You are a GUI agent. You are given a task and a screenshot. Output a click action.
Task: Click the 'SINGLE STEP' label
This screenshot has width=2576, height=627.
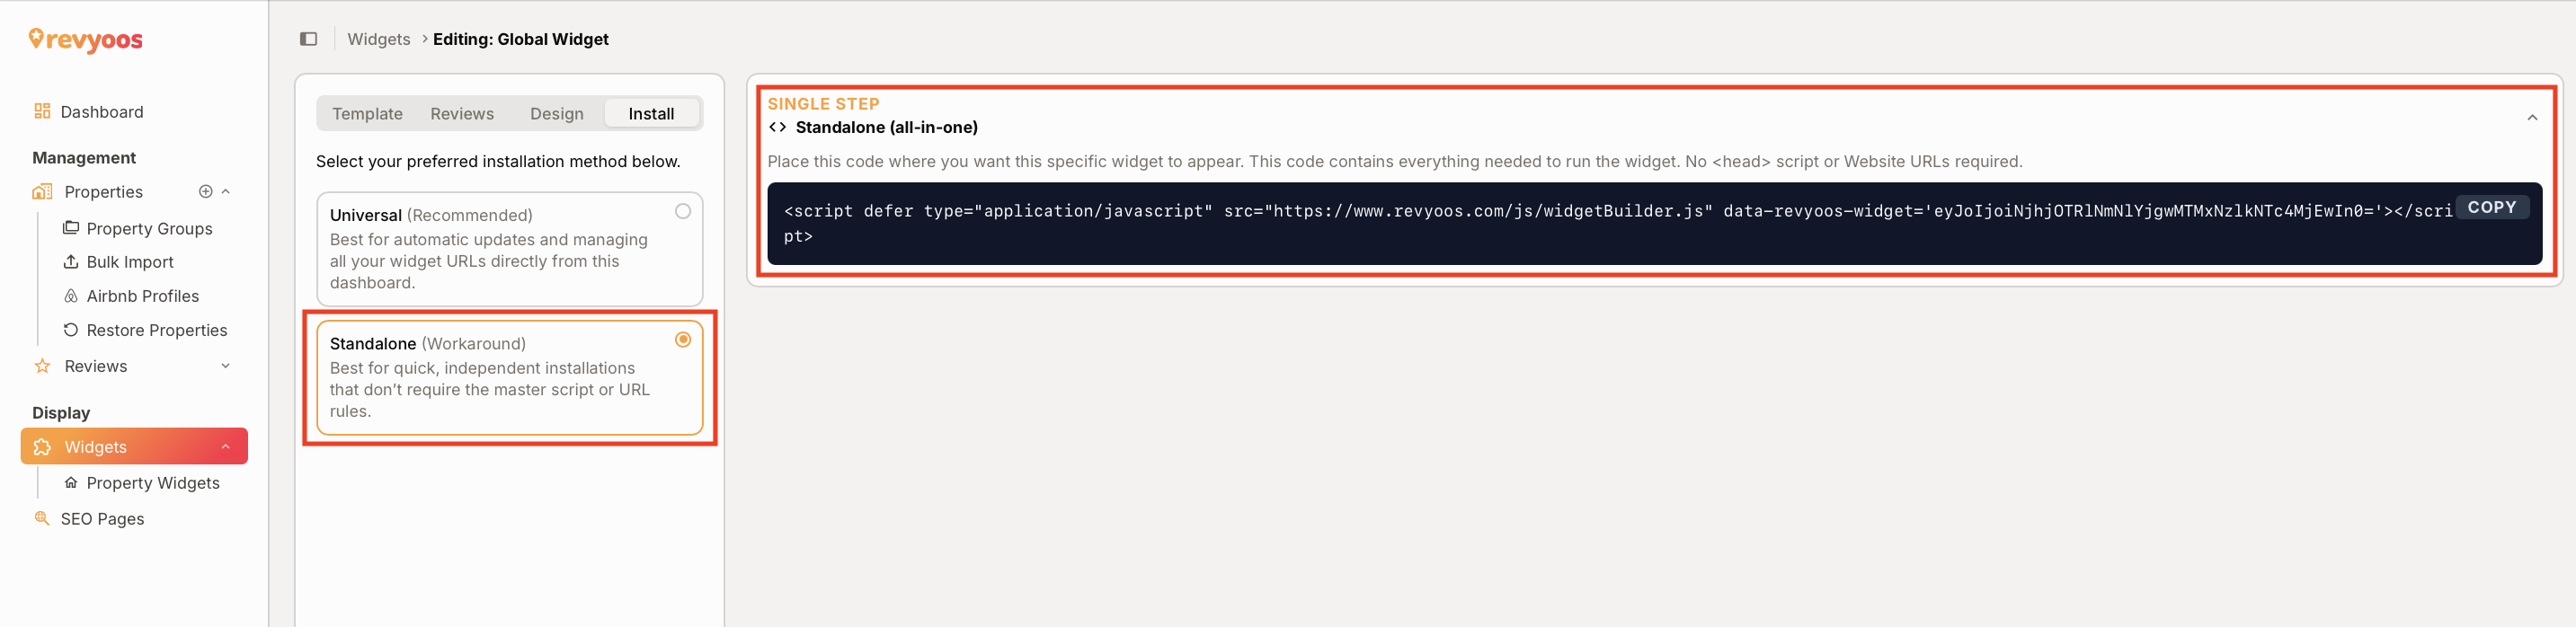[823, 104]
